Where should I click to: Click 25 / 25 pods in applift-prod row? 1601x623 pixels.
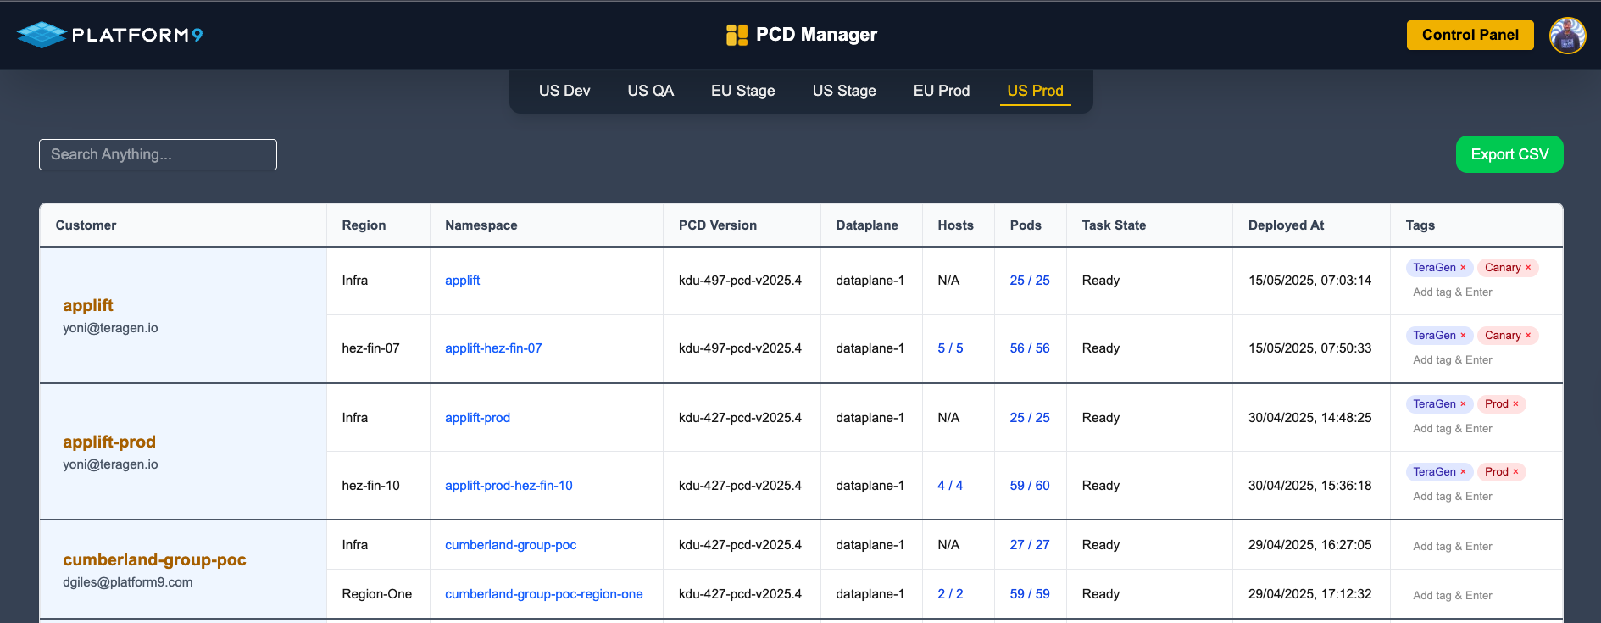click(1030, 418)
